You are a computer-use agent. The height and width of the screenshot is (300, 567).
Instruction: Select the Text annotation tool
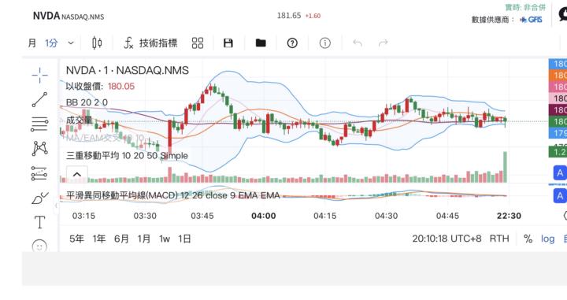tap(40, 222)
